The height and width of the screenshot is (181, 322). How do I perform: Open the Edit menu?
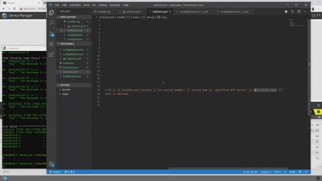coord(64,5)
